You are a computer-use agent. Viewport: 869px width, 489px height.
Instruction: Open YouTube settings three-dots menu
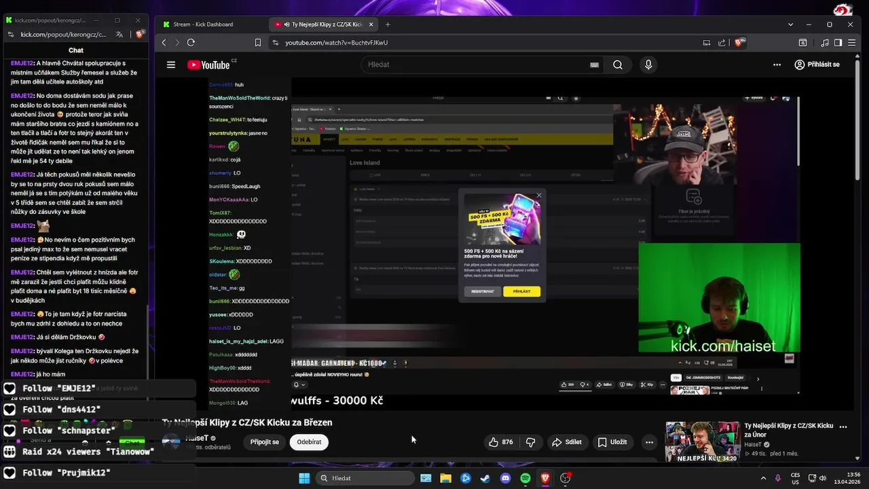777,65
